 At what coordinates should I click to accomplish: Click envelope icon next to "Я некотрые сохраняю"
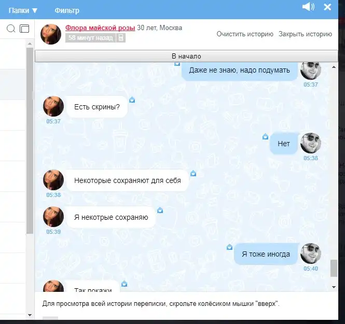coord(160,210)
